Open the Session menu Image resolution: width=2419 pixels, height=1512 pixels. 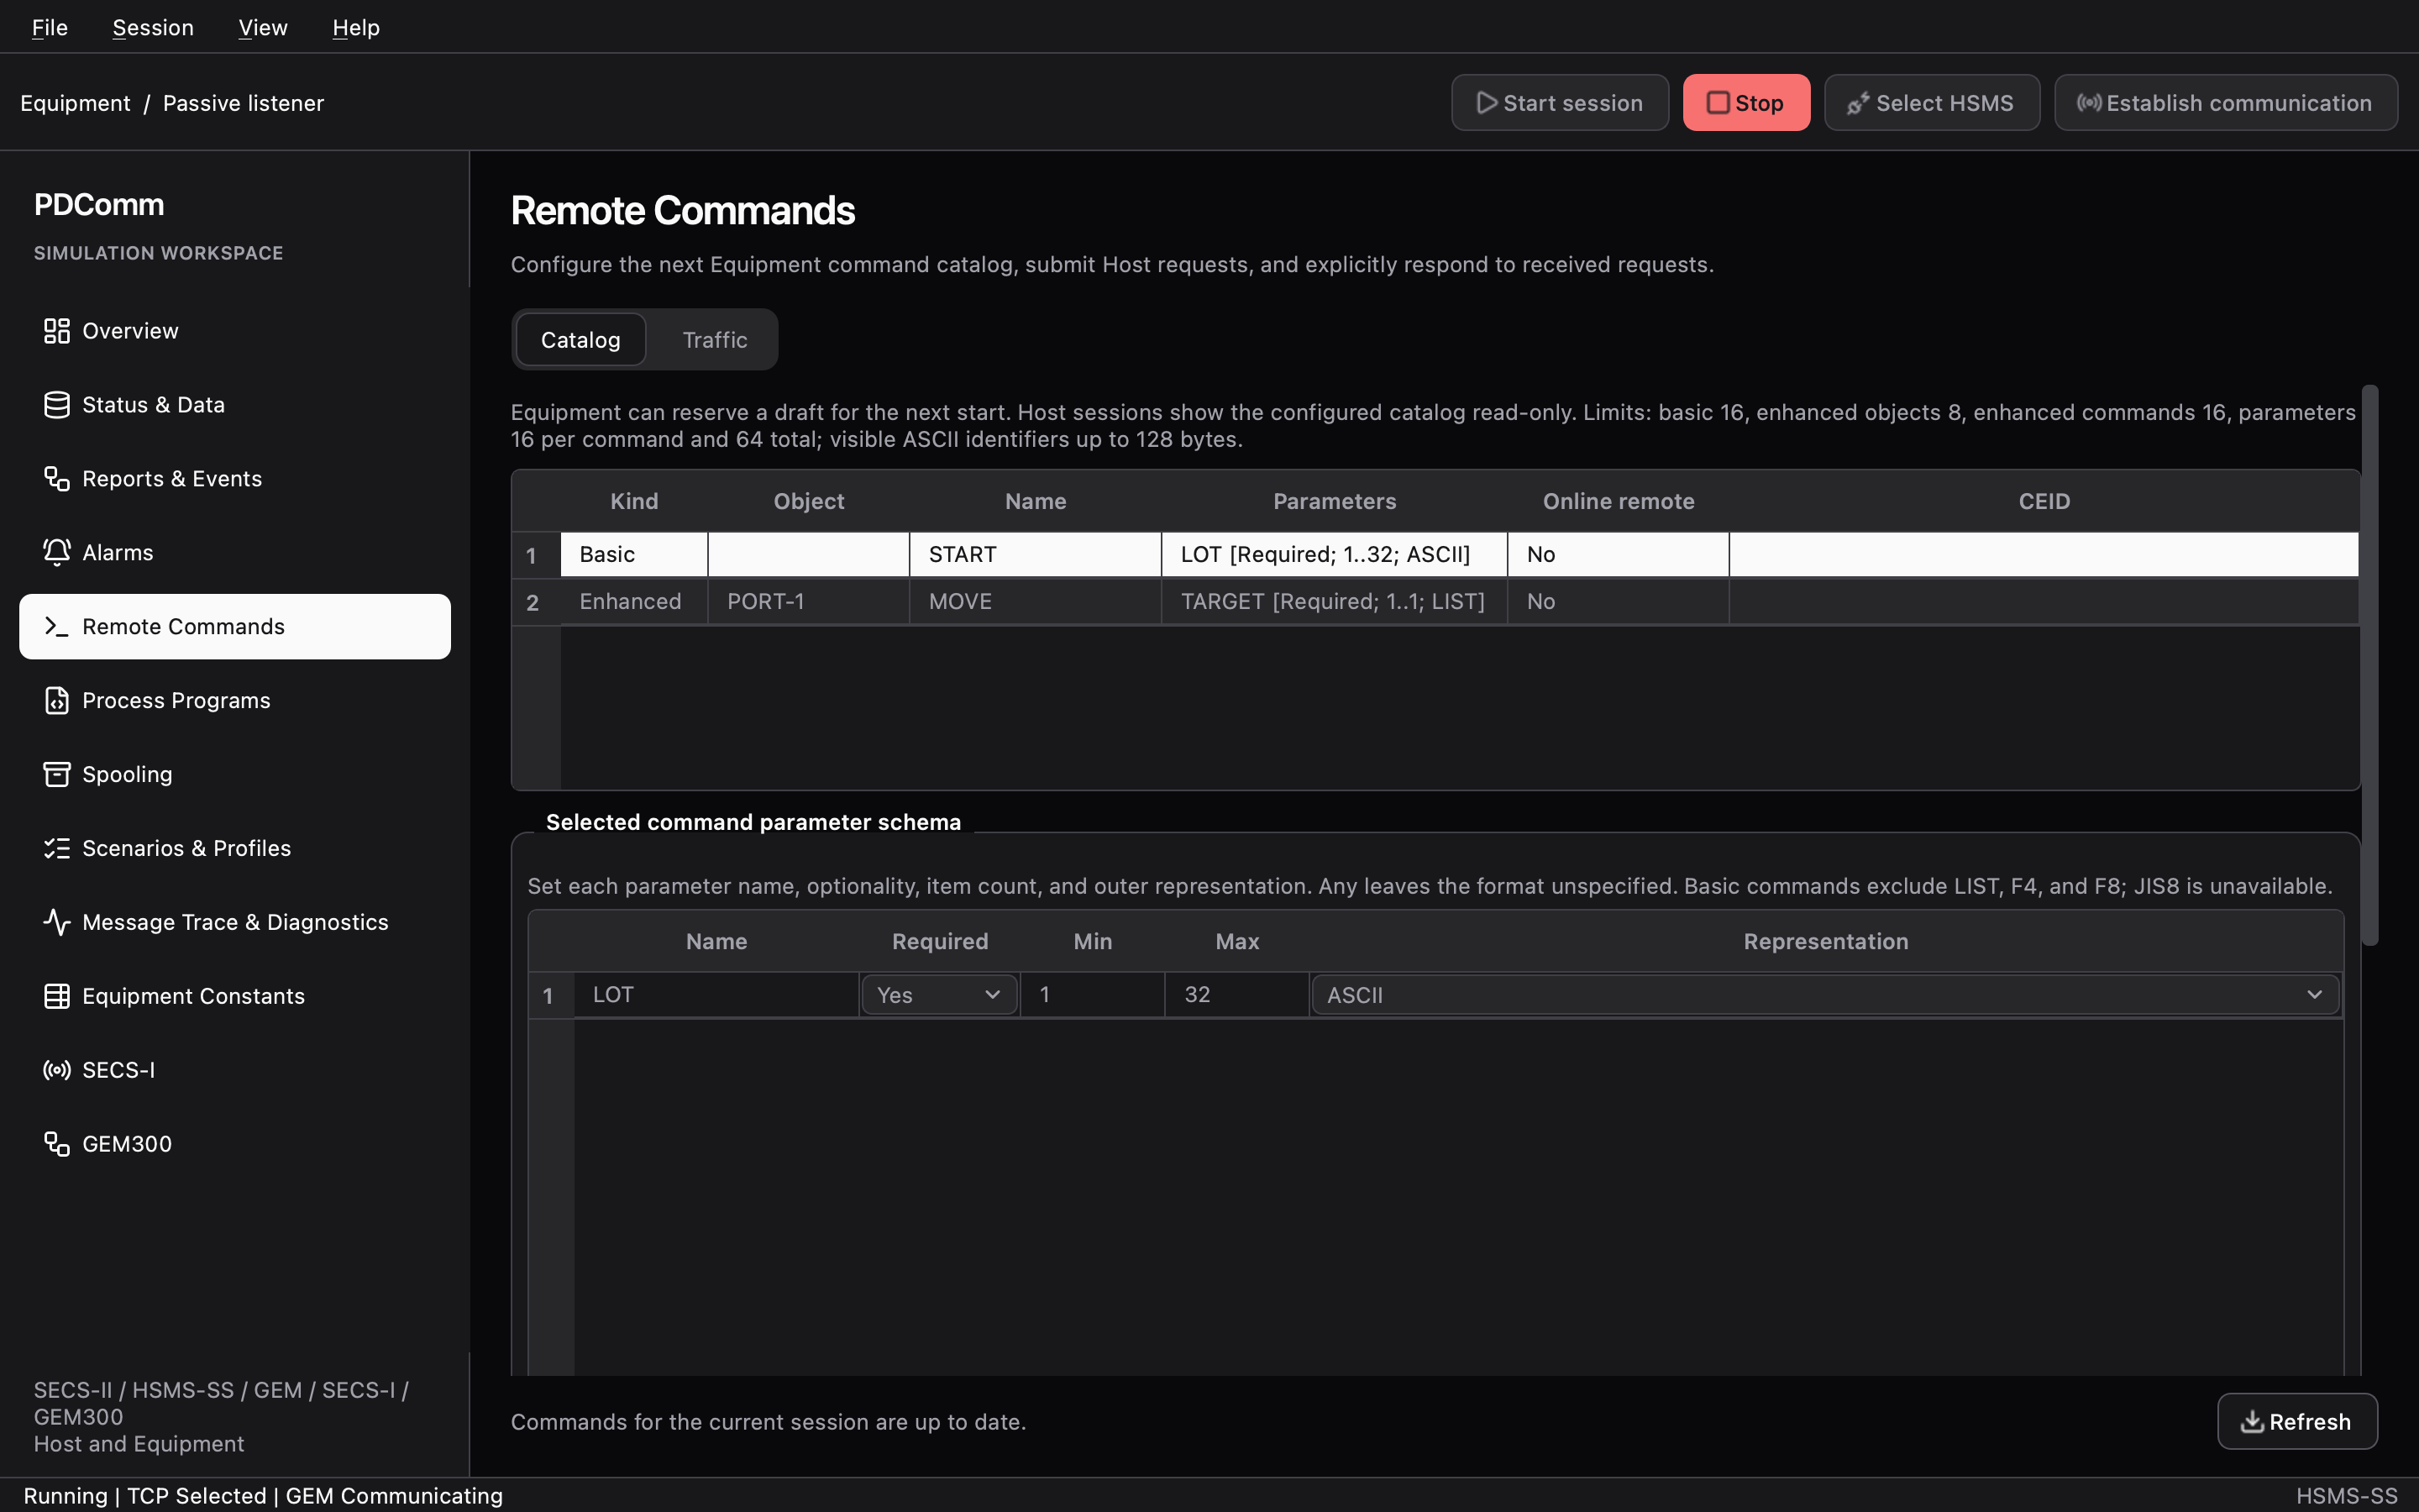(153, 27)
